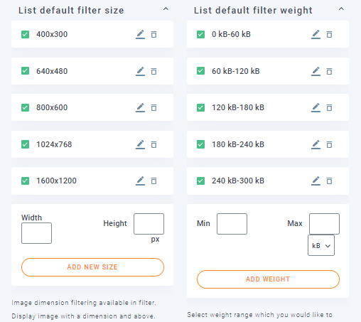
Task: Edit the 180 kB-240 kB weight range
Action: (316, 144)
